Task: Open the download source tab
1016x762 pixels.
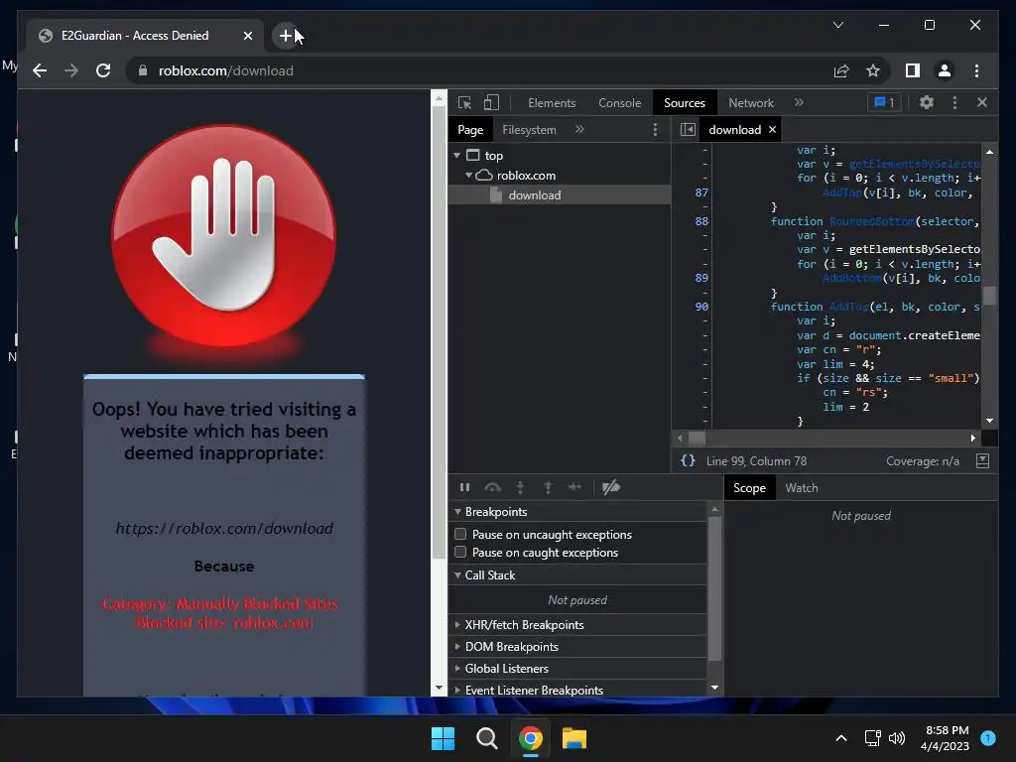Action: pos(735,130)
